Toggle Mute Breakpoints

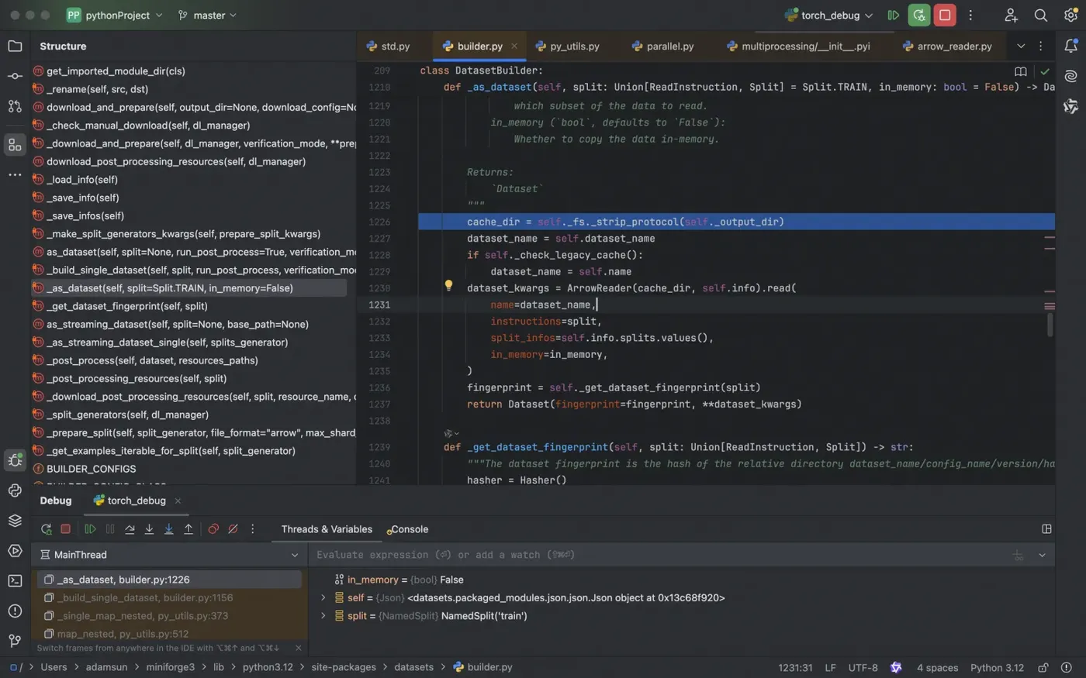click(x=233, y=529)
